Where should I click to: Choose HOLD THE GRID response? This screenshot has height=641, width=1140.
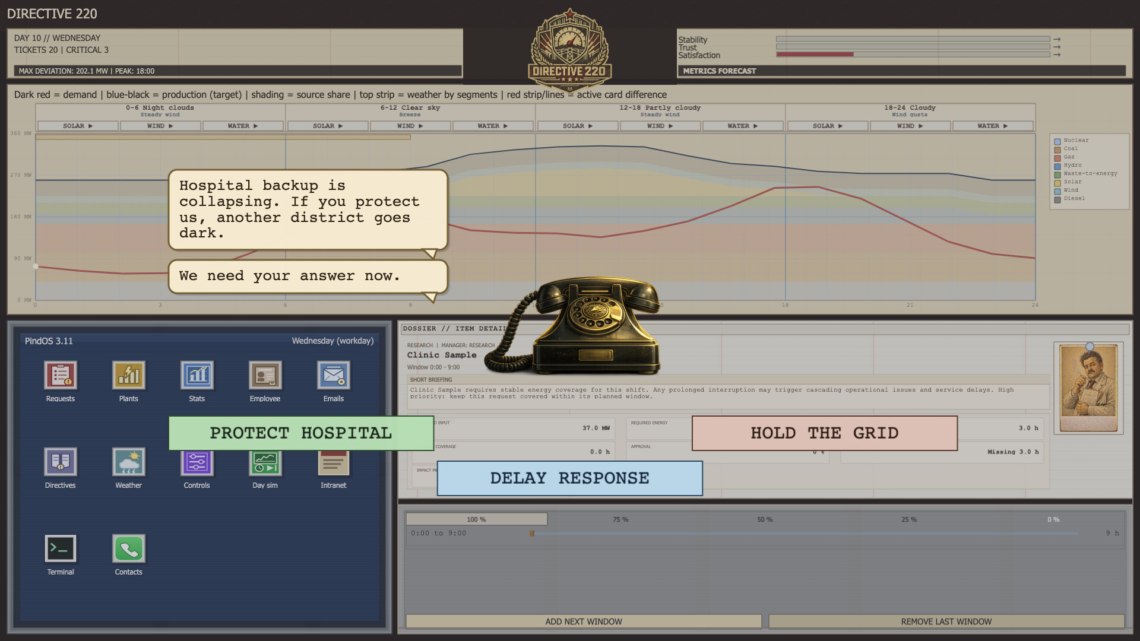pos(824,433)
